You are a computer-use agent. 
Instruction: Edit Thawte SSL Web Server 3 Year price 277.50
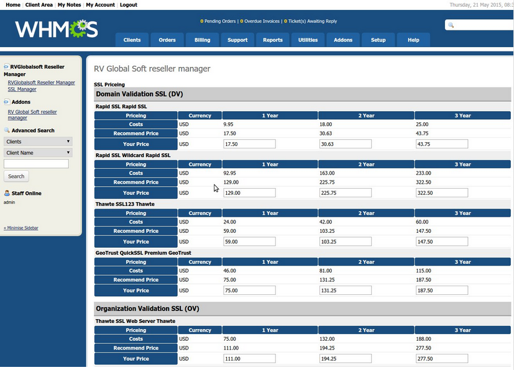[x=442, y=359]
